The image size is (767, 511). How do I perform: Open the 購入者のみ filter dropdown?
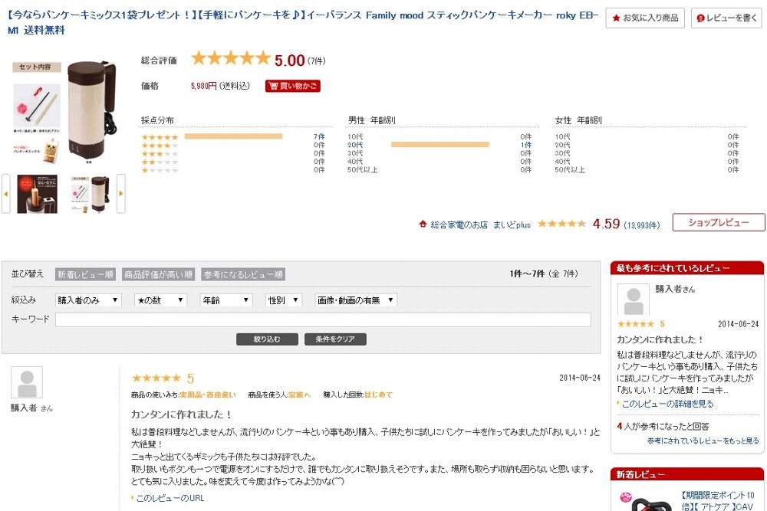tap(88, 300)
